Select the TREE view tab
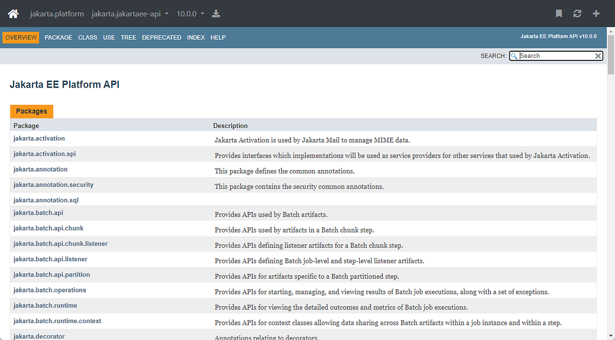This screenshot has width=615, height=340. point(128,37)
